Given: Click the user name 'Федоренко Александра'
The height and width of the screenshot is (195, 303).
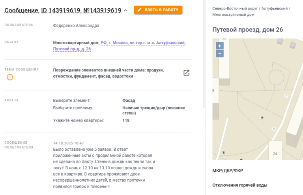Looking at the screenshot, I should pyautogui.click(x=76, y=26).
